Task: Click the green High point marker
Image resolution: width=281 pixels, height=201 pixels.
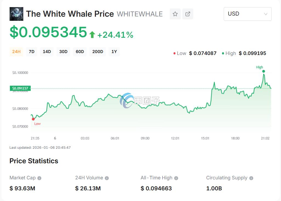Action: tap(263, 71)
